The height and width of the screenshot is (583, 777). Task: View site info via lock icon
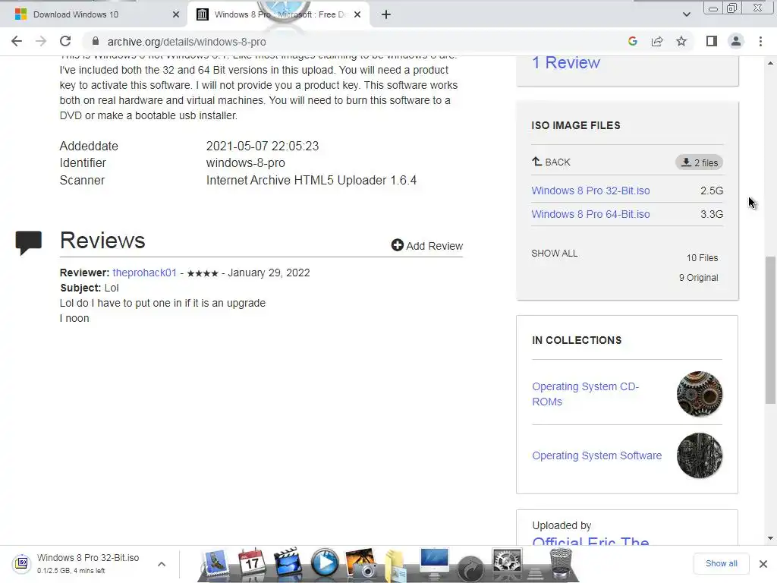coord(96,41)
